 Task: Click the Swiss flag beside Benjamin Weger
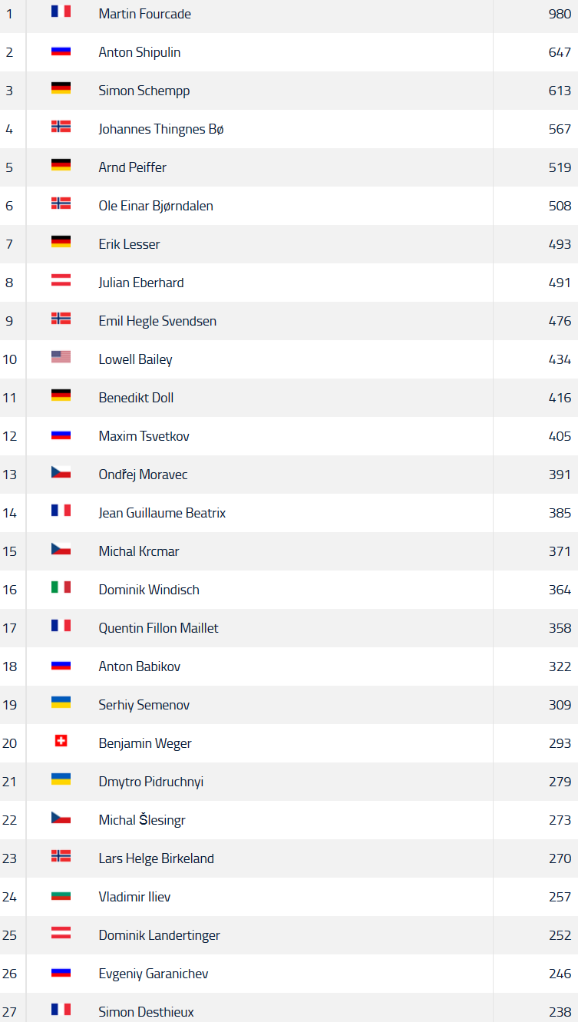coord(61,741)
